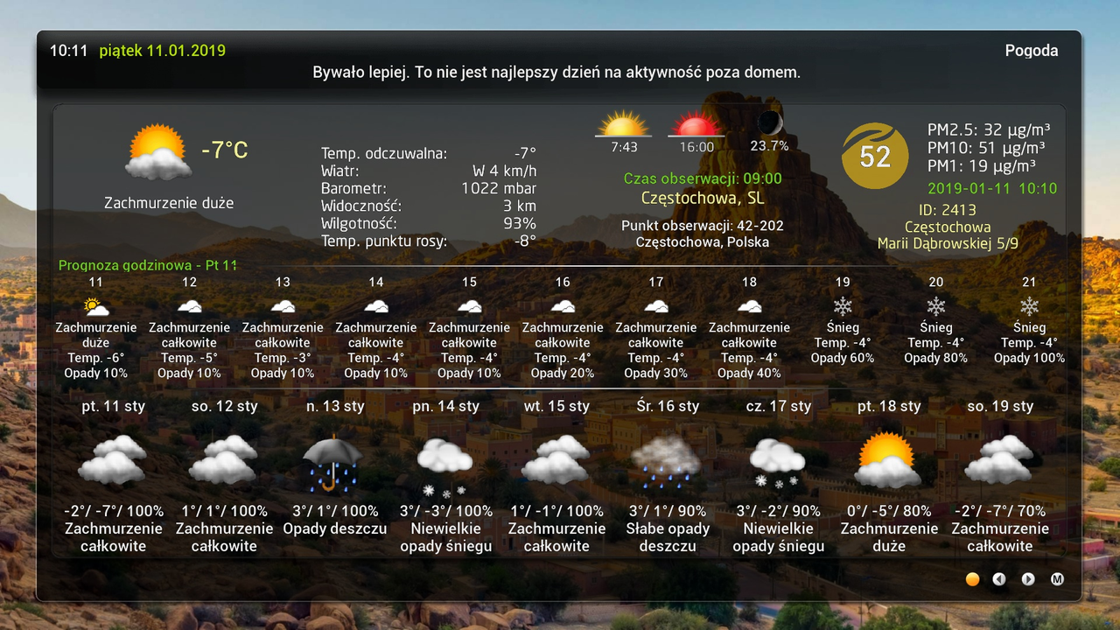The image size is (1120, 630).
Task: Open the M menu button
Action: (x=1057, y=579)
